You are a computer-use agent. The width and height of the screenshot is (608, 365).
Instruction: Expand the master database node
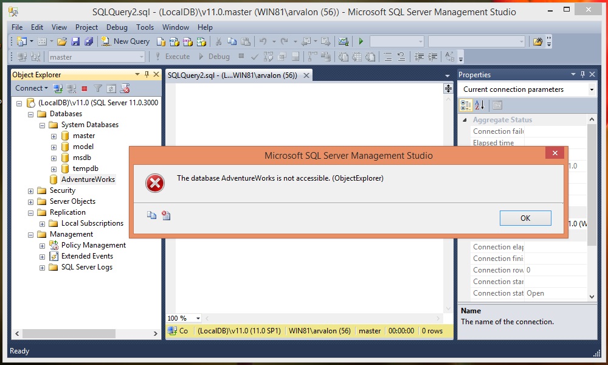(x=54, y=136)
